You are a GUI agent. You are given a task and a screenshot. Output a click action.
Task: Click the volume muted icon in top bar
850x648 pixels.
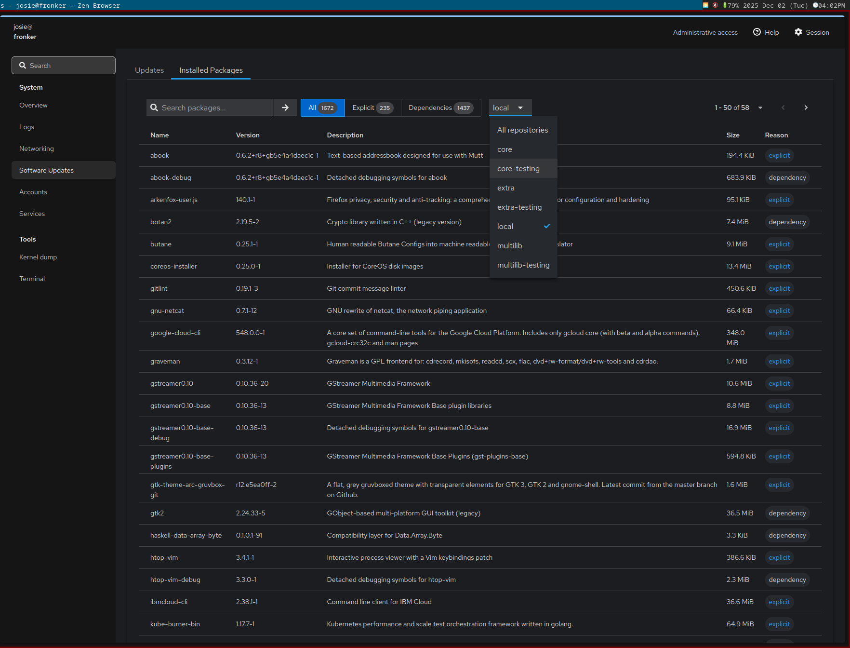715,5
